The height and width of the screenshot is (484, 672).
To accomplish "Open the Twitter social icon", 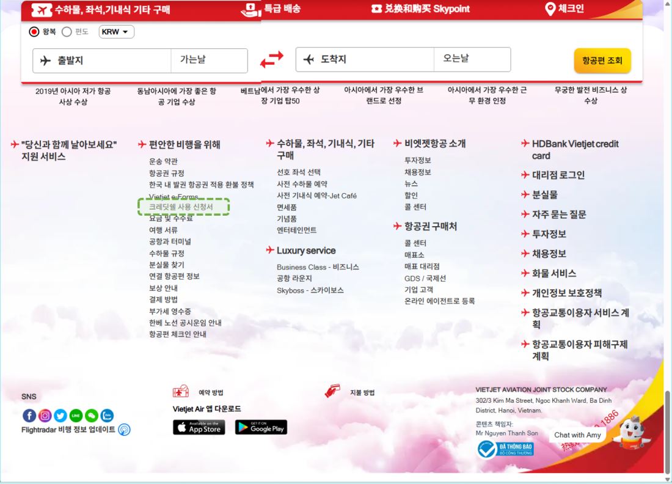I will point(60,416).
